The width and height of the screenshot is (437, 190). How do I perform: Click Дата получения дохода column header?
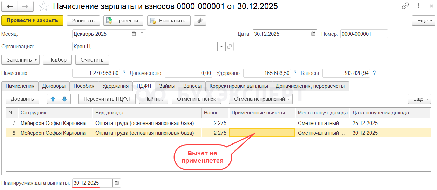(x=390, y=113)
